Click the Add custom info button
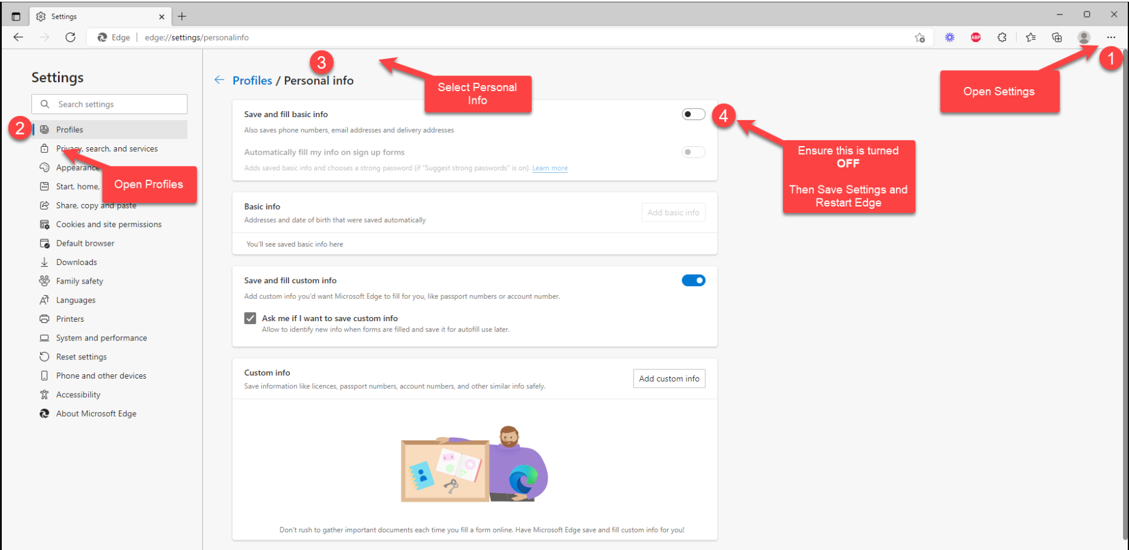The image size is (1129, 550). (669, 379)
